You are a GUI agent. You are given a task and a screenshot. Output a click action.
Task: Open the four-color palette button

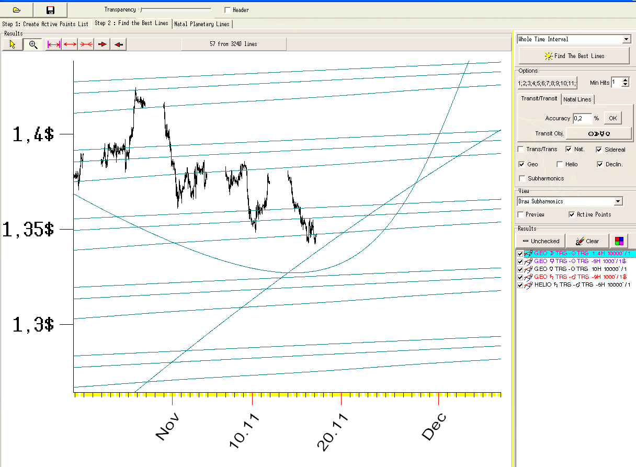tap(618, 241)
